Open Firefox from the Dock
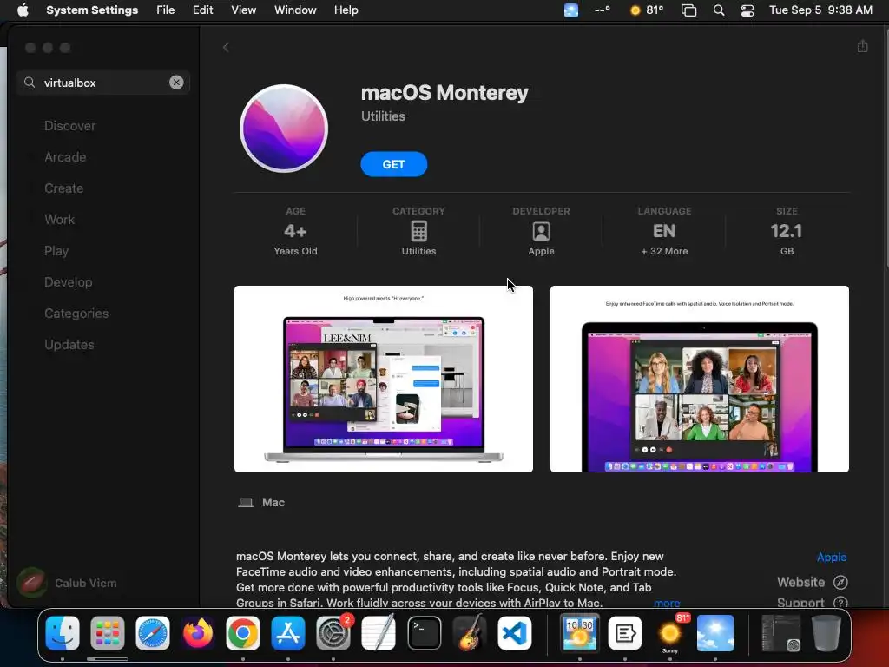Viewport: 889px width, 667px height. coord(198,633)
